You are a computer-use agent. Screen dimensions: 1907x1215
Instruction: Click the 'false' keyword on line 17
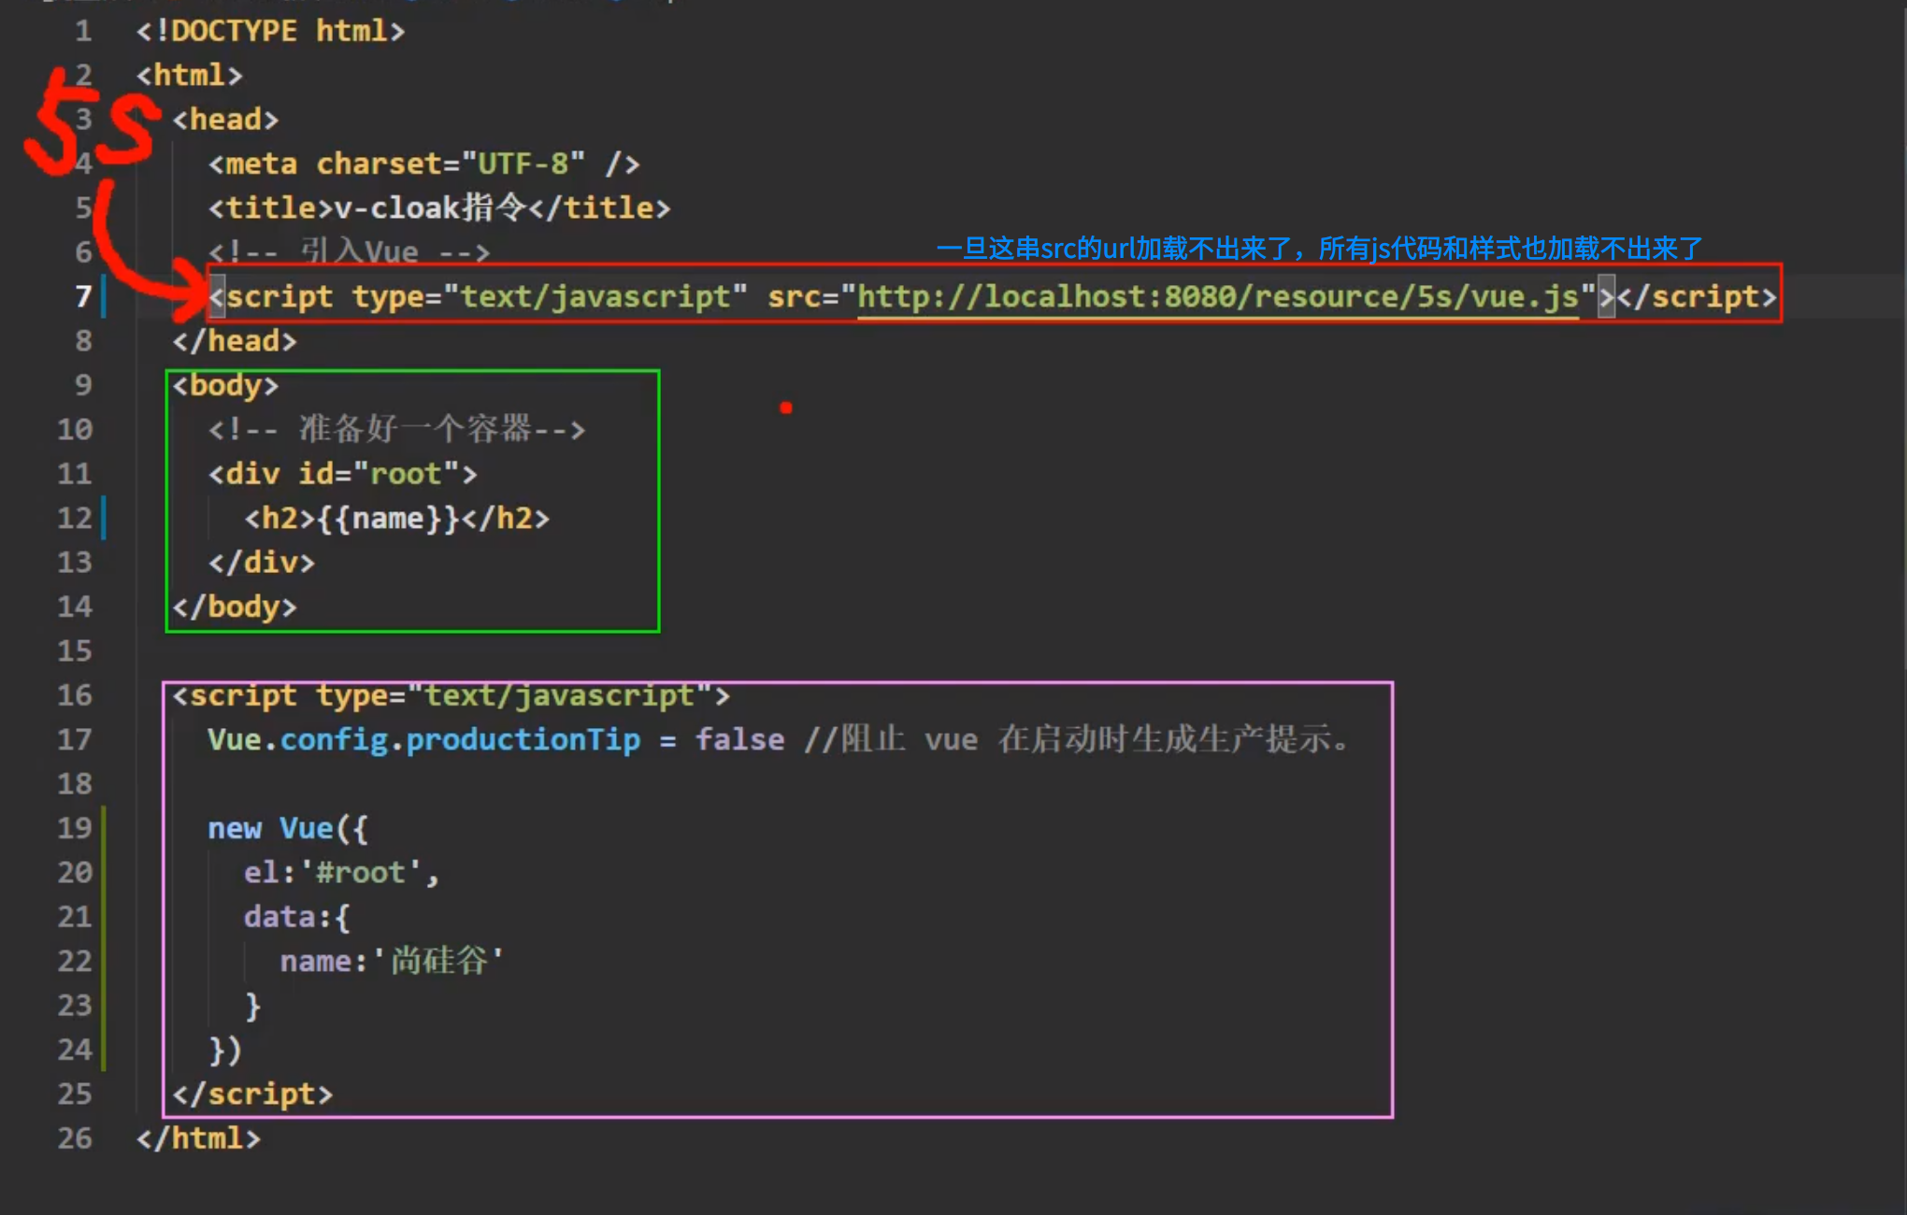739,740
